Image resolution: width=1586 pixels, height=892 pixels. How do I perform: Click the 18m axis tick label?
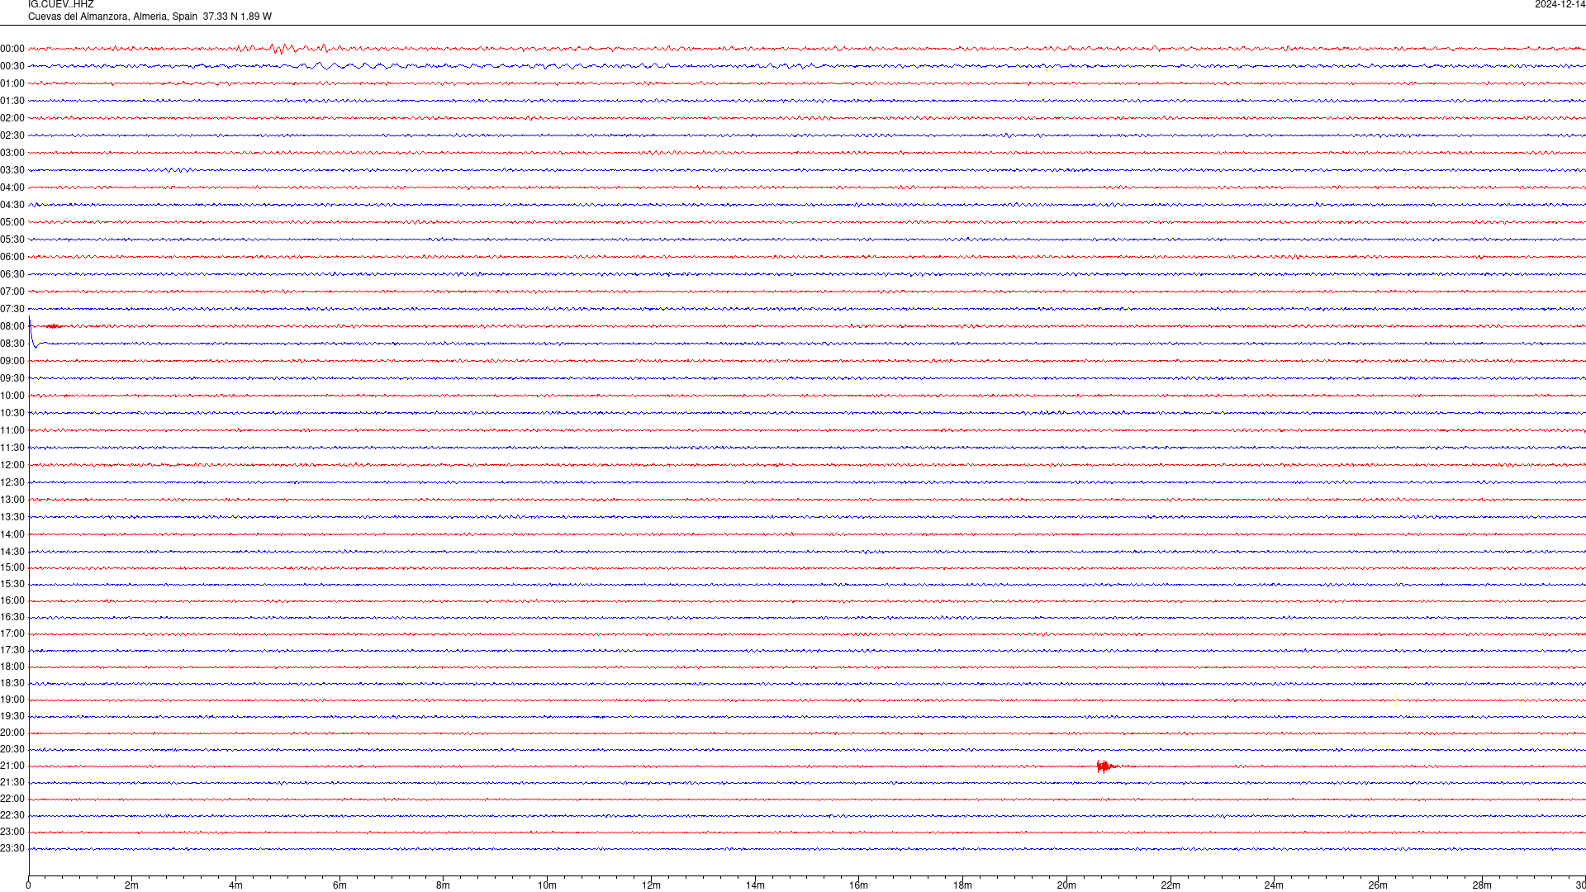coord(962,885)
